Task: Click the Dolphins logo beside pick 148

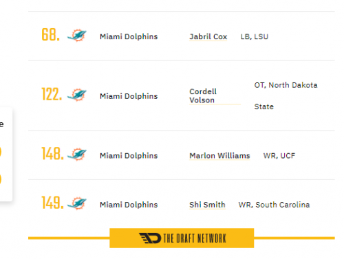Action: pyautogui.click(x=77, y=154)
